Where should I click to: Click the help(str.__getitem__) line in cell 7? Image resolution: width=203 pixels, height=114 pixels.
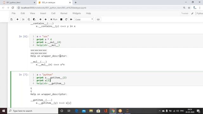(51, 83)
